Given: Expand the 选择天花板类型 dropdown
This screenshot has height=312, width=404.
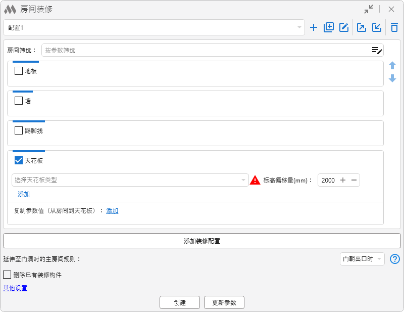Looking at the screenshot, I should click(130, 180).
